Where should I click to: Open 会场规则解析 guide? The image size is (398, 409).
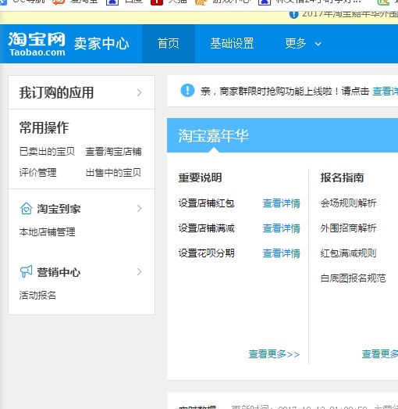tap(348, 203)
